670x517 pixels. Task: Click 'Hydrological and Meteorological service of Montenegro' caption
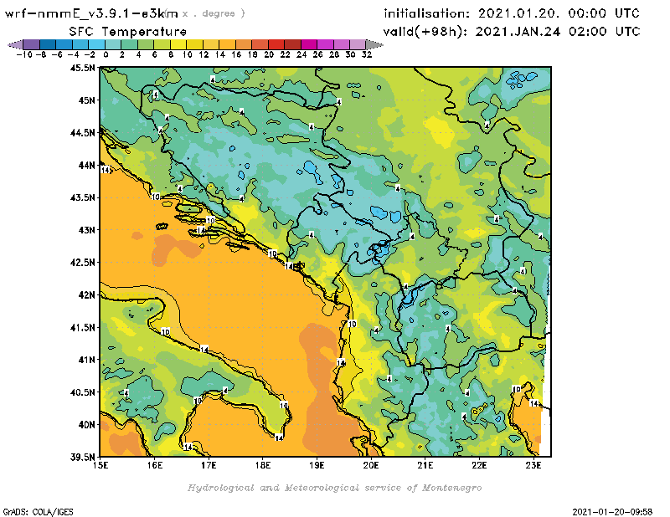[x=334, y=488]
